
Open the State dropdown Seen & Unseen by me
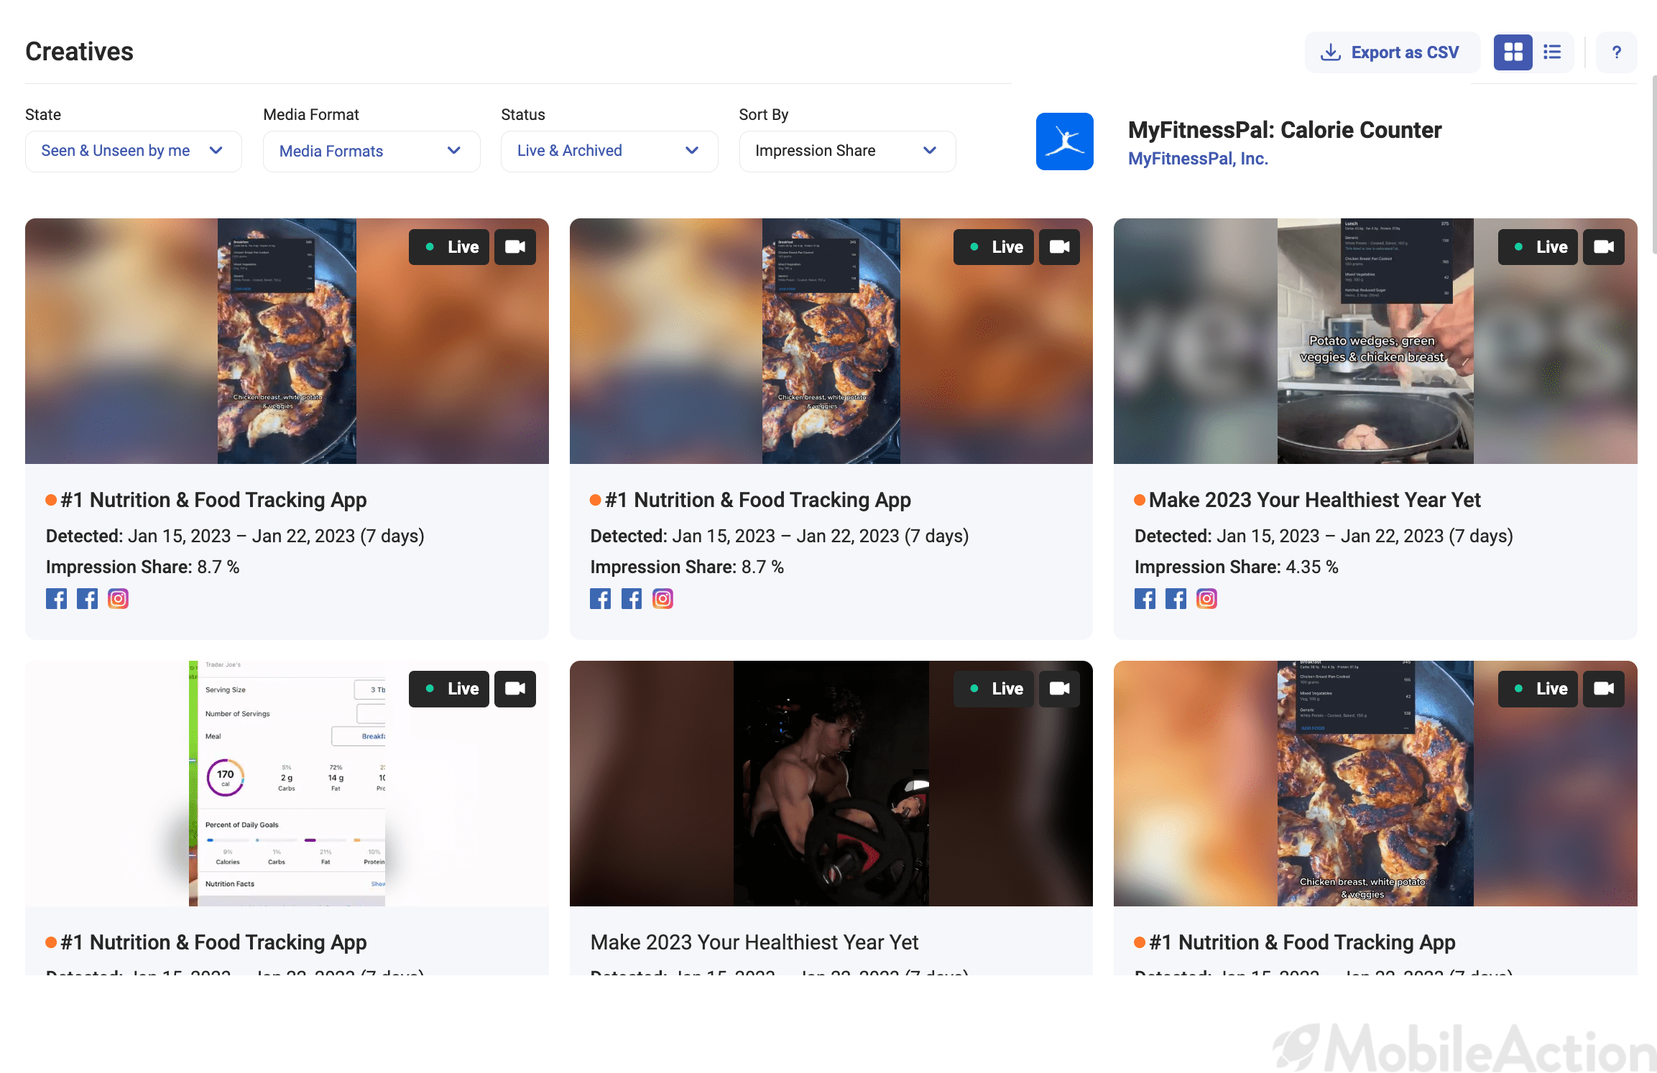tap(133, 151)
